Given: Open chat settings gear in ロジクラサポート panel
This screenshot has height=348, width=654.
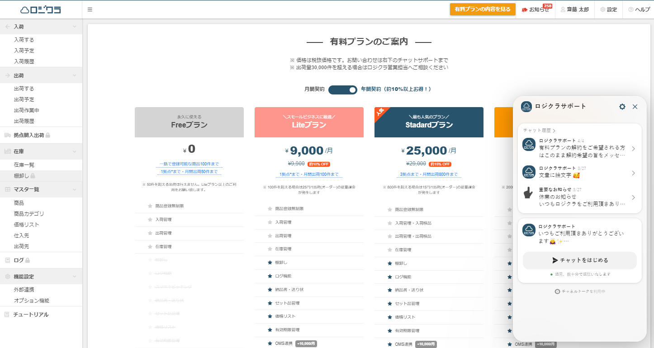Looking at the screenshot, I should pos(622,107).
